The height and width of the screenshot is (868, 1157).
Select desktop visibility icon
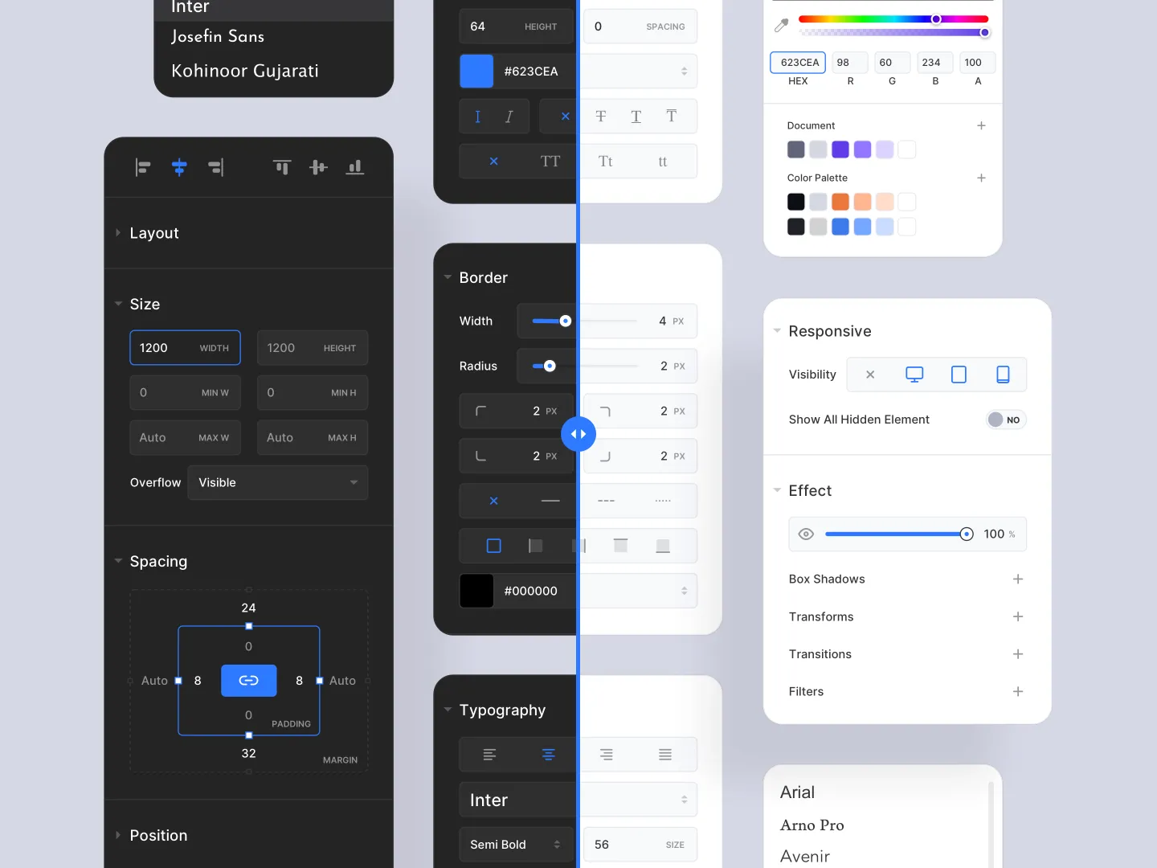(x=914, y=375)
